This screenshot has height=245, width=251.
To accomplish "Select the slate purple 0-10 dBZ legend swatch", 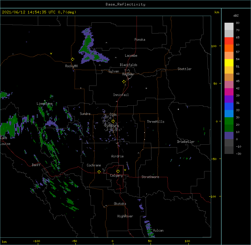I will [x=229, y=136].
